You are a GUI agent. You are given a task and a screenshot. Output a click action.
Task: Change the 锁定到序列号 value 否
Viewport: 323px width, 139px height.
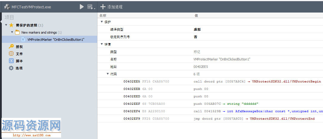195,37
